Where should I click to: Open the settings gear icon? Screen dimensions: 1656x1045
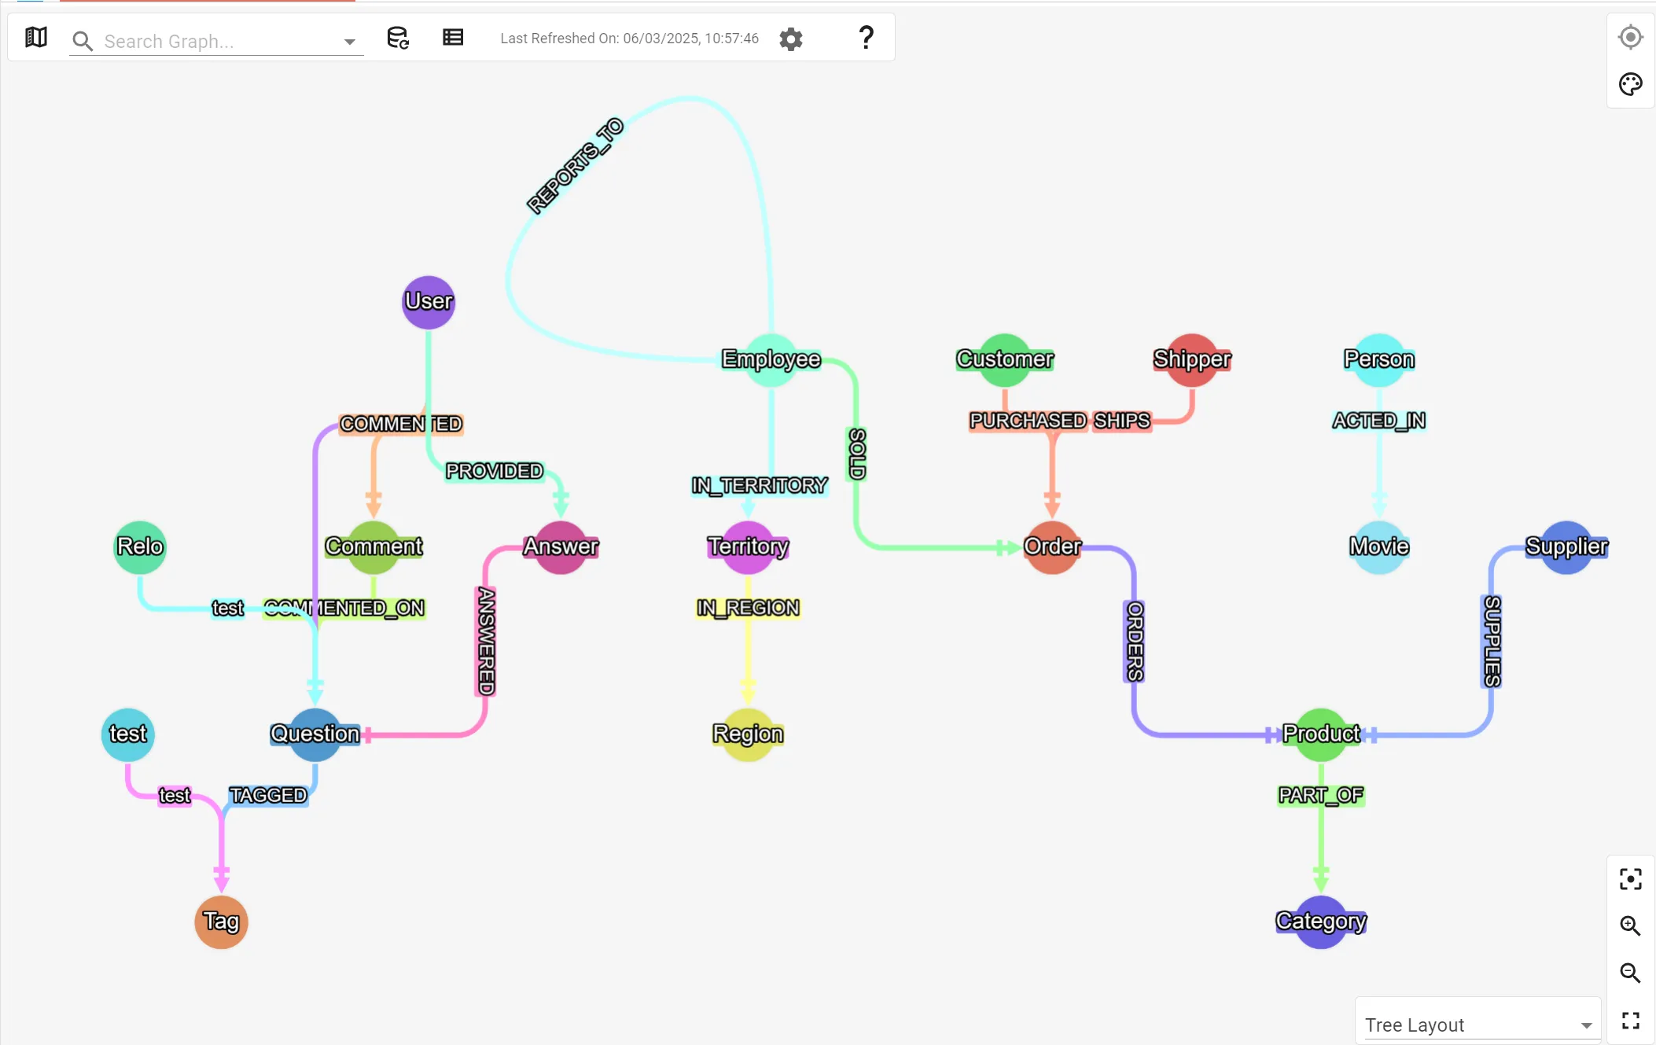tap(791, 39)
